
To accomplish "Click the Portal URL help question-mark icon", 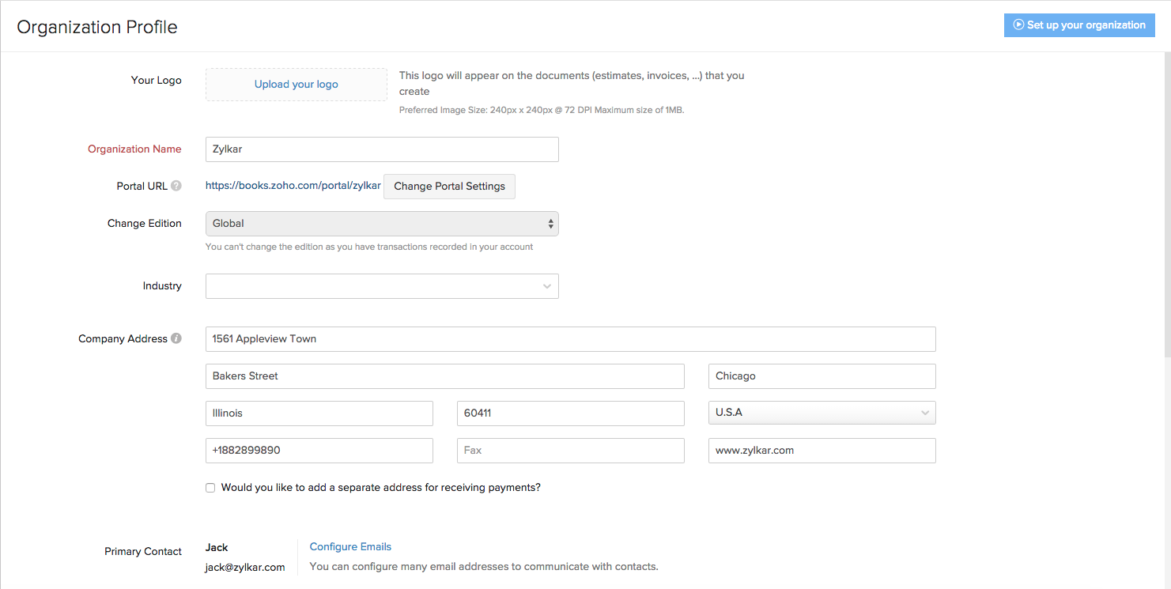I will pos(176,186).
